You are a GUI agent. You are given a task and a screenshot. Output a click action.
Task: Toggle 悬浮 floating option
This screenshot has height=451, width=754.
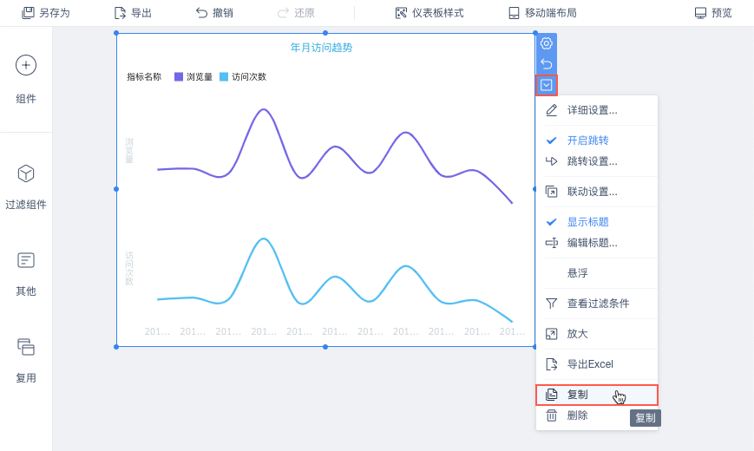point(577,273)
